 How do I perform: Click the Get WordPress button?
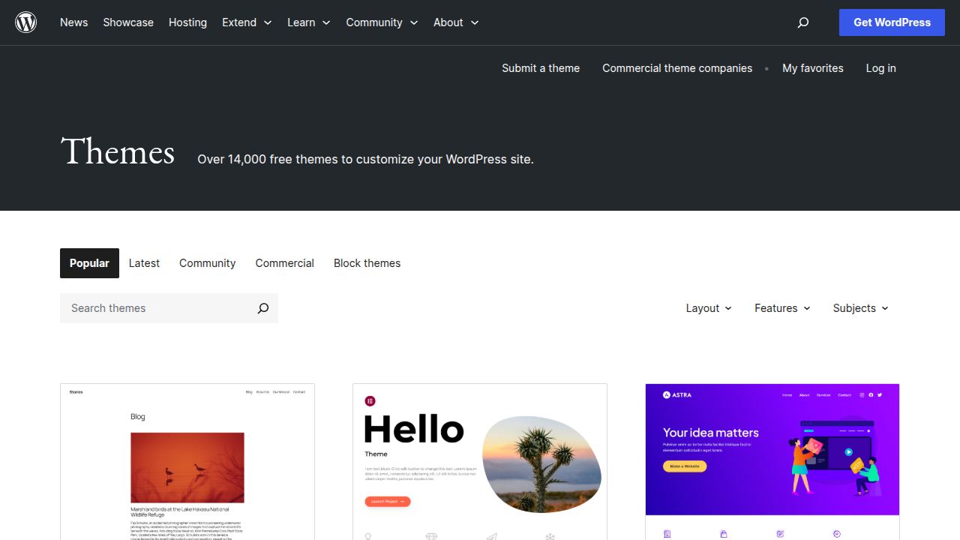coord(892,22)
